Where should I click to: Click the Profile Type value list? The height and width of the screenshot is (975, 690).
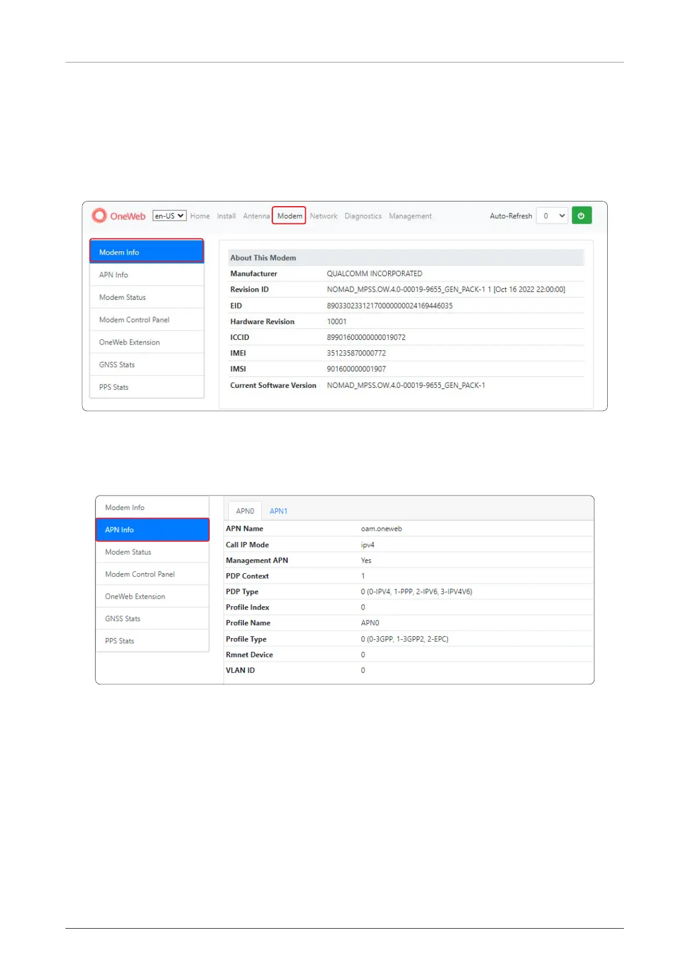[x=404, y=639]
